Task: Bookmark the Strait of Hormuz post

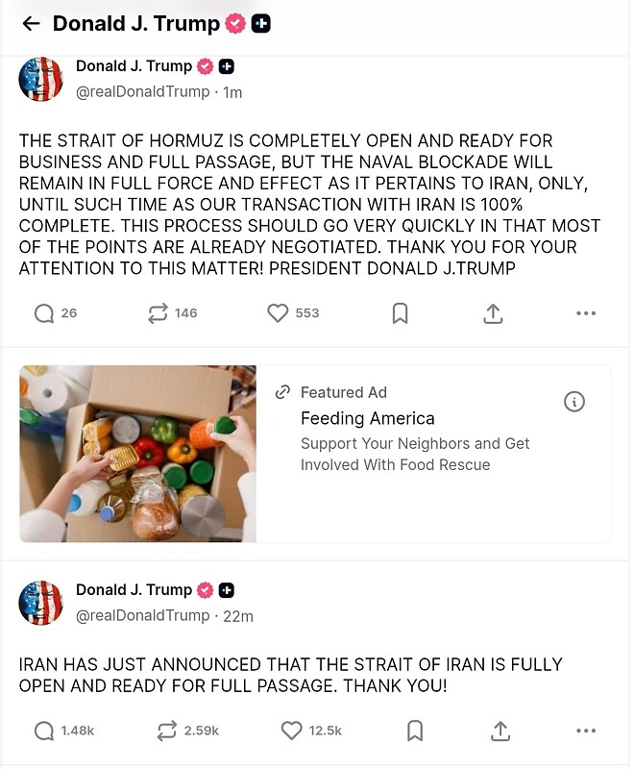Action: pos(401,313)
